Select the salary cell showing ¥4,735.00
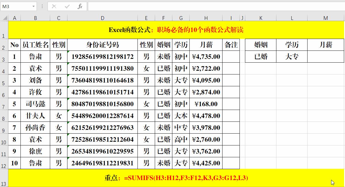This screenshot has height=187, width=345. [x=206, y=57]
